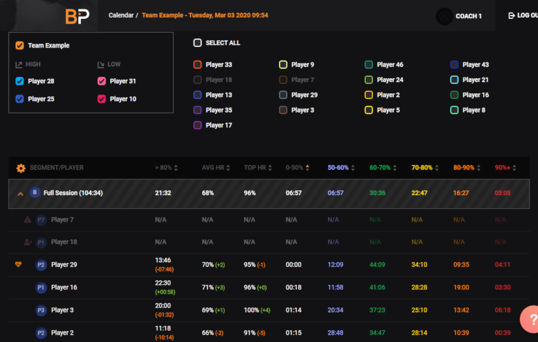This screenshot has height=342, width=538.
Task: Check Player 43 checkbox
Action: (x=455, y=64)
